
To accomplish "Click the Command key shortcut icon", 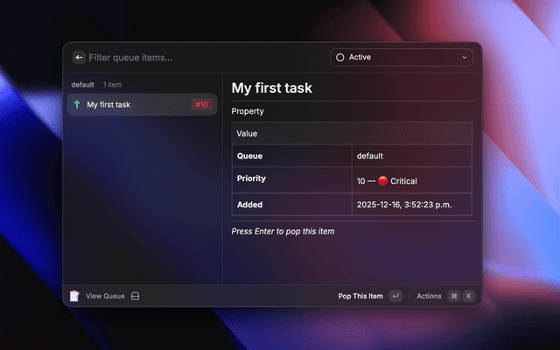I will (453, 296).
